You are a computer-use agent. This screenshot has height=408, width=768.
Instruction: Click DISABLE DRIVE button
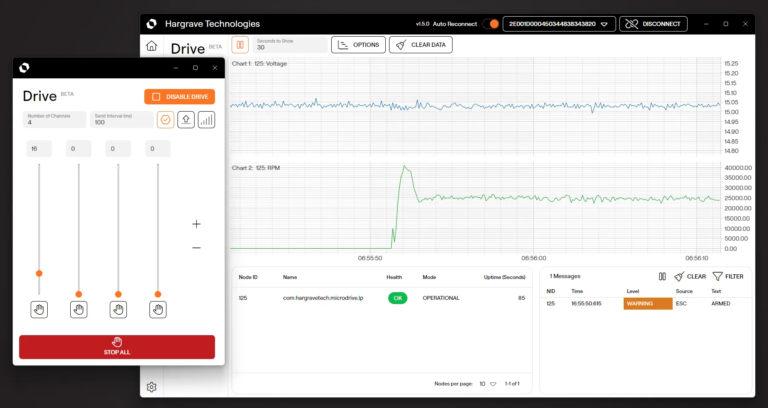click(x=180, y=97)
